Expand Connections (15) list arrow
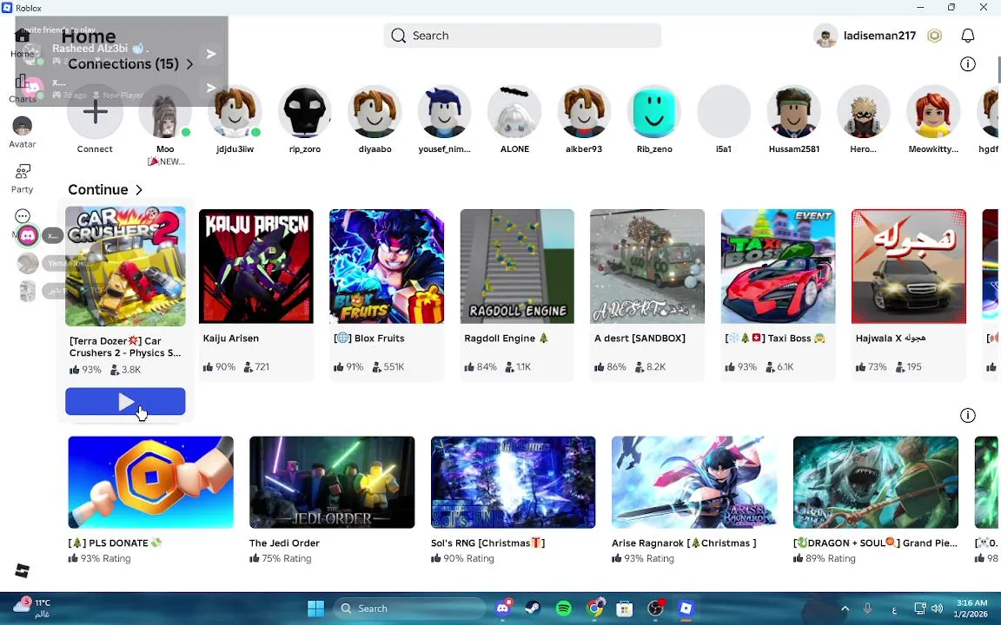Screen dimensions: 1001x625 coord(189,63)
